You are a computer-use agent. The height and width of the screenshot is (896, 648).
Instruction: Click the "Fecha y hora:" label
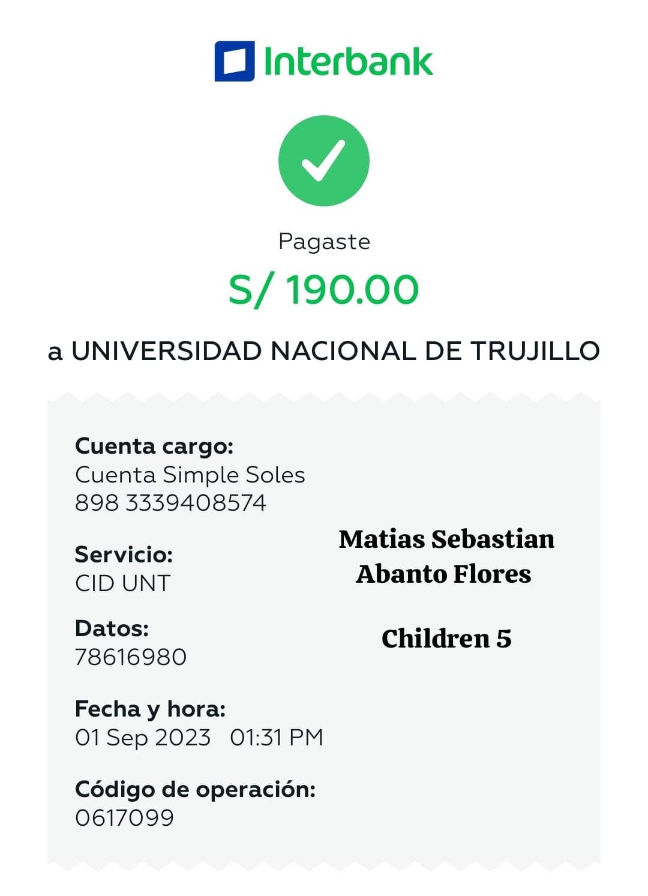click(x=150, y=709)
